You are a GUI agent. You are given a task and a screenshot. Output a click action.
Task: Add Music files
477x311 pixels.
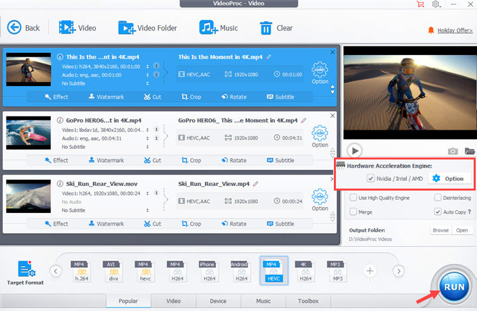(x=219, y=28)
